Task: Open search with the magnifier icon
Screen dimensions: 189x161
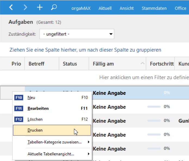Action: coord(54,7)
